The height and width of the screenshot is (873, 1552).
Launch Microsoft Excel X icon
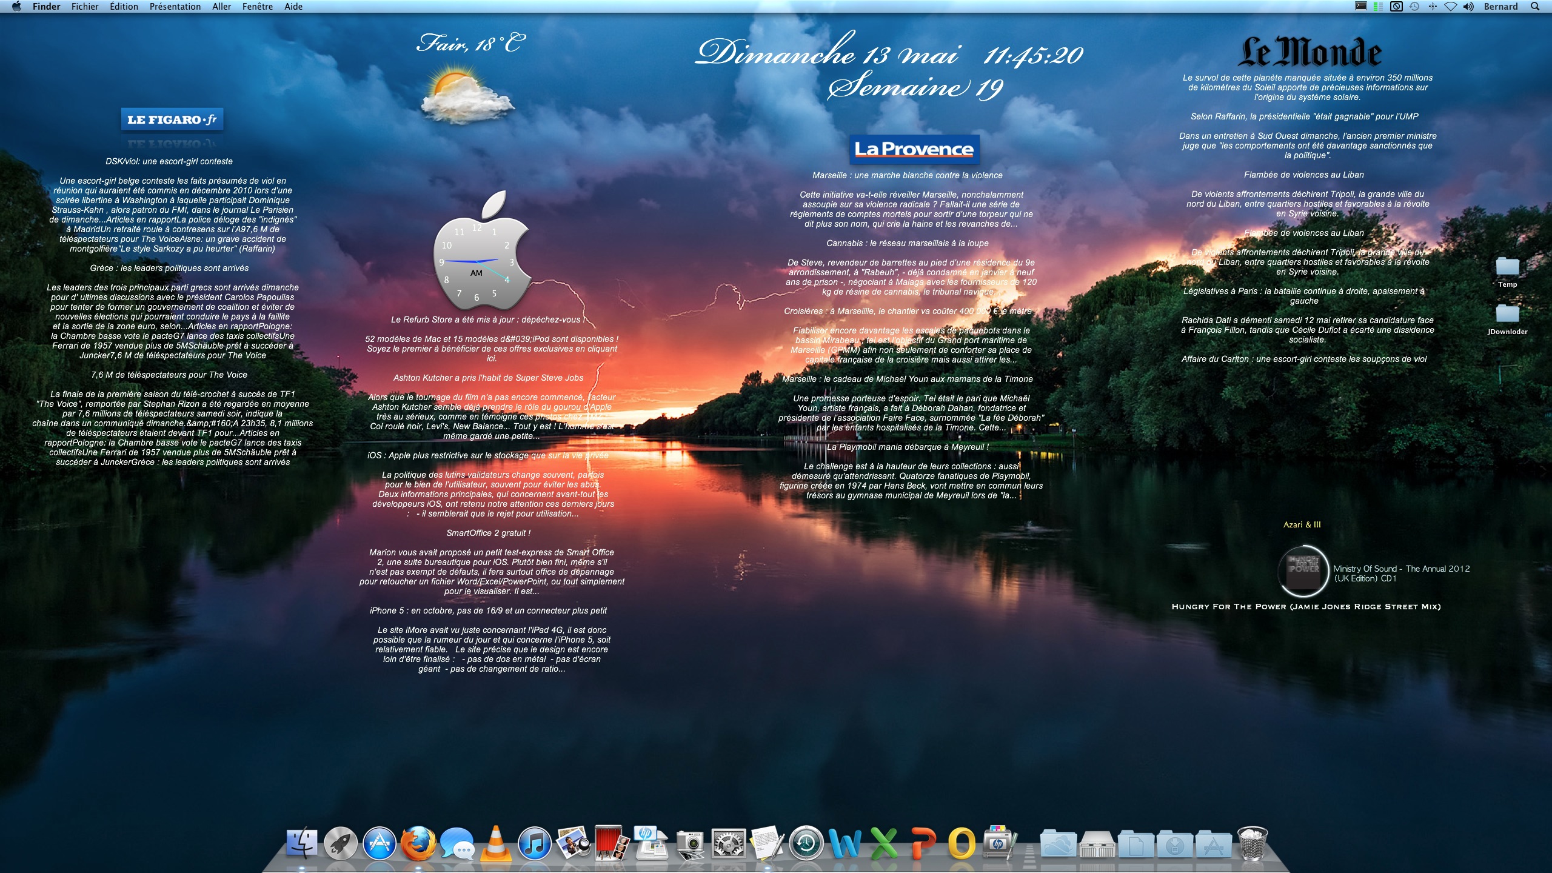tap(884, 843)
